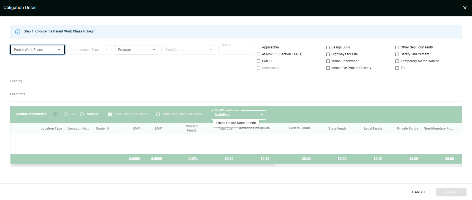472x200 pixels.
Task: Open the Improvement Type dropdown
Action: (x=89, y=50)
